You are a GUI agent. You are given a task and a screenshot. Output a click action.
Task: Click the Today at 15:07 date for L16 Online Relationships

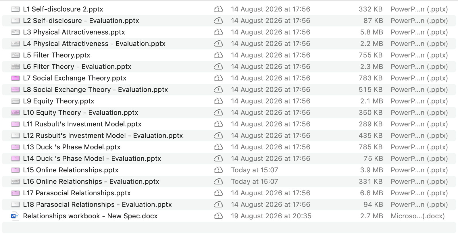pyautogui.click(x=255, y=182)
